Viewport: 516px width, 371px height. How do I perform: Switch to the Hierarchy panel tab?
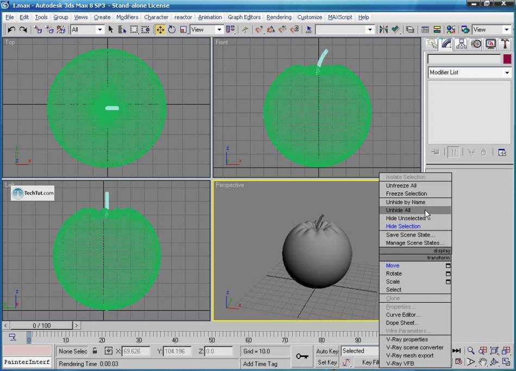click(461, 44)
